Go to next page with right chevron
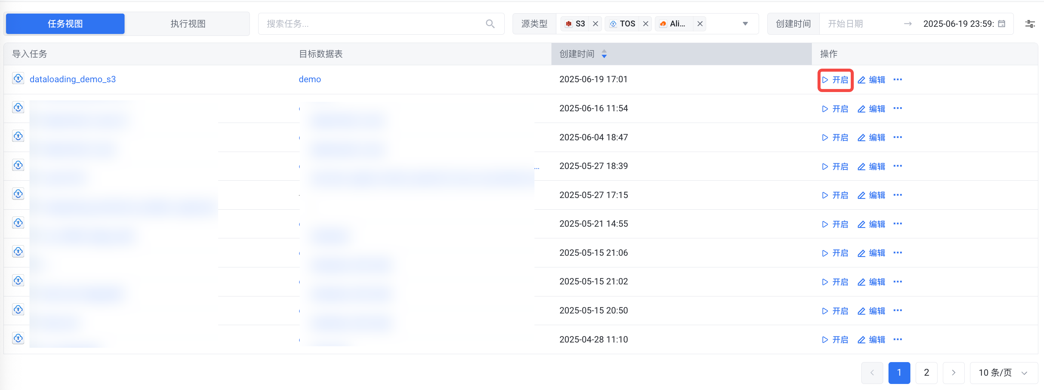The height and width of the screenshot is (390, 1044). tap(953, 373)
